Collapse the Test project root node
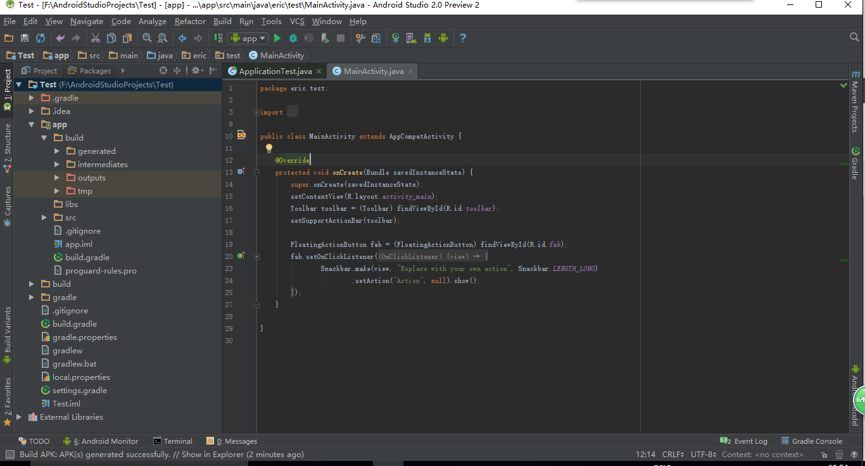Screen dimensions: 865x466 pyautogui.click(x=19, y=84)
